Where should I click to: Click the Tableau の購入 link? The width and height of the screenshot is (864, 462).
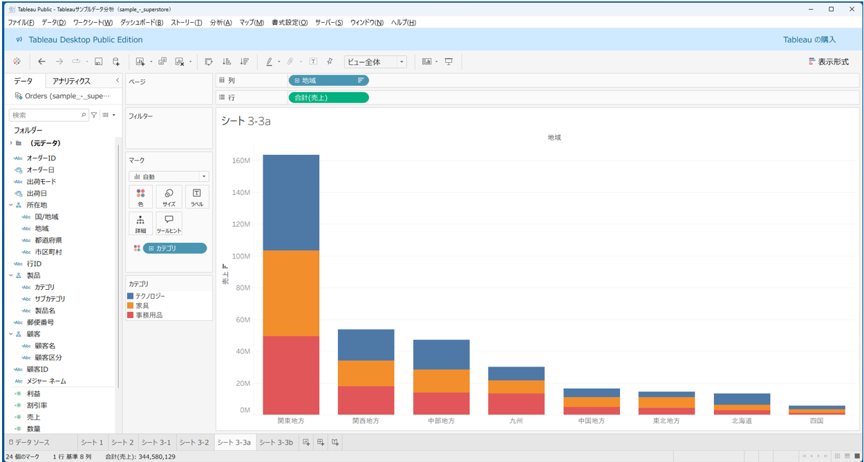[809, 39]
